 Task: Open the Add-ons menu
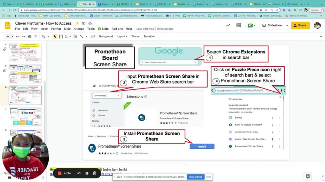(117, 29)
